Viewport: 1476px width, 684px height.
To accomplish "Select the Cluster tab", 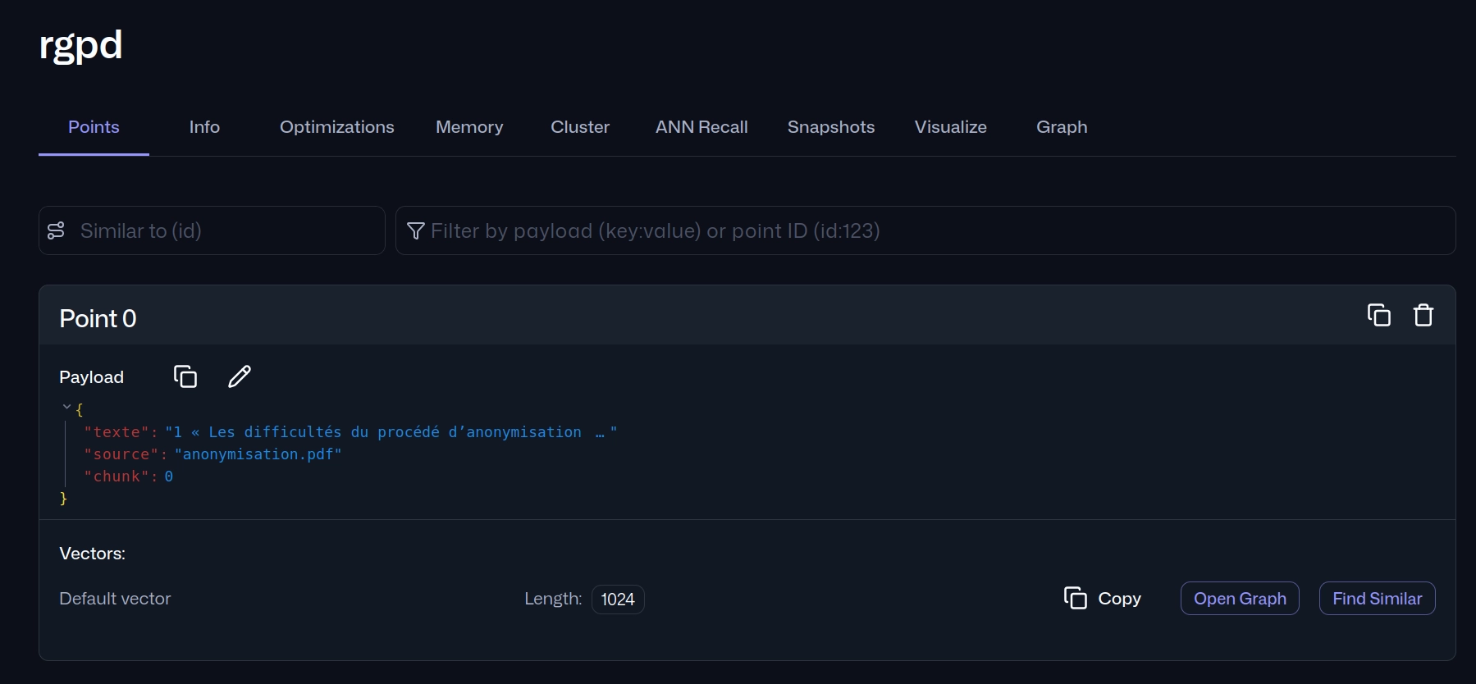I will tap(580, 127).
